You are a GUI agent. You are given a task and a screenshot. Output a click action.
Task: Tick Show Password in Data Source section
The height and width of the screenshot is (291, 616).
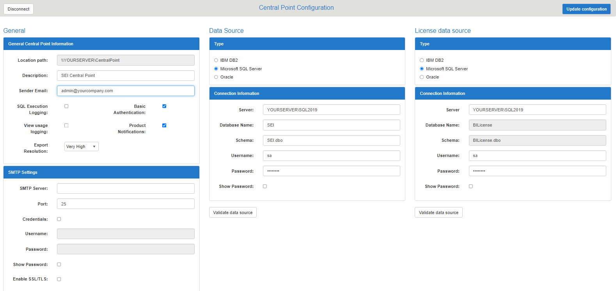click(x=265, y=186)
